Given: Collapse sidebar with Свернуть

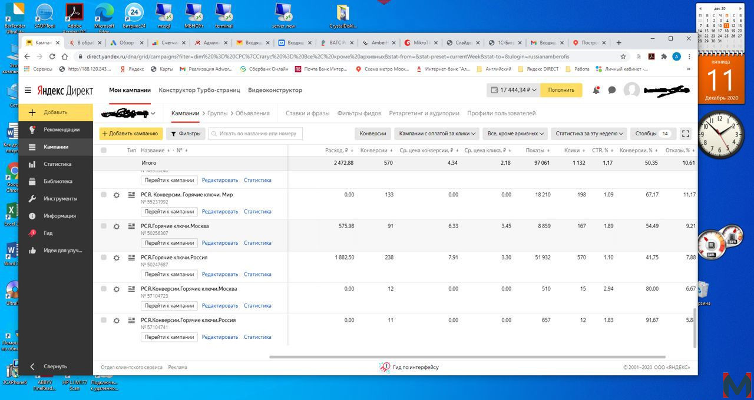Looking at the screenshot, I should pos(56,366).
